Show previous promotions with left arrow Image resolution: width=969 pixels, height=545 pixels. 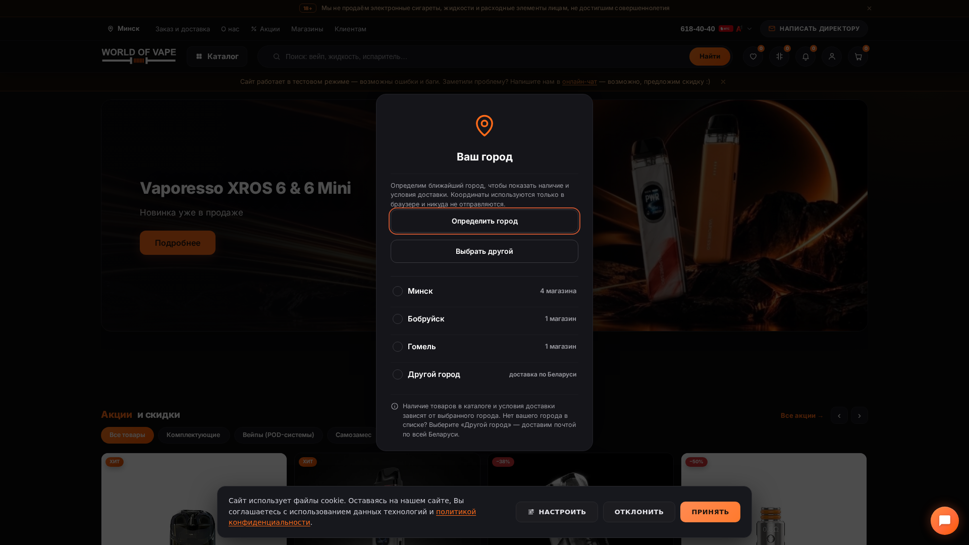pyautogui.click(x=839, y=415)
